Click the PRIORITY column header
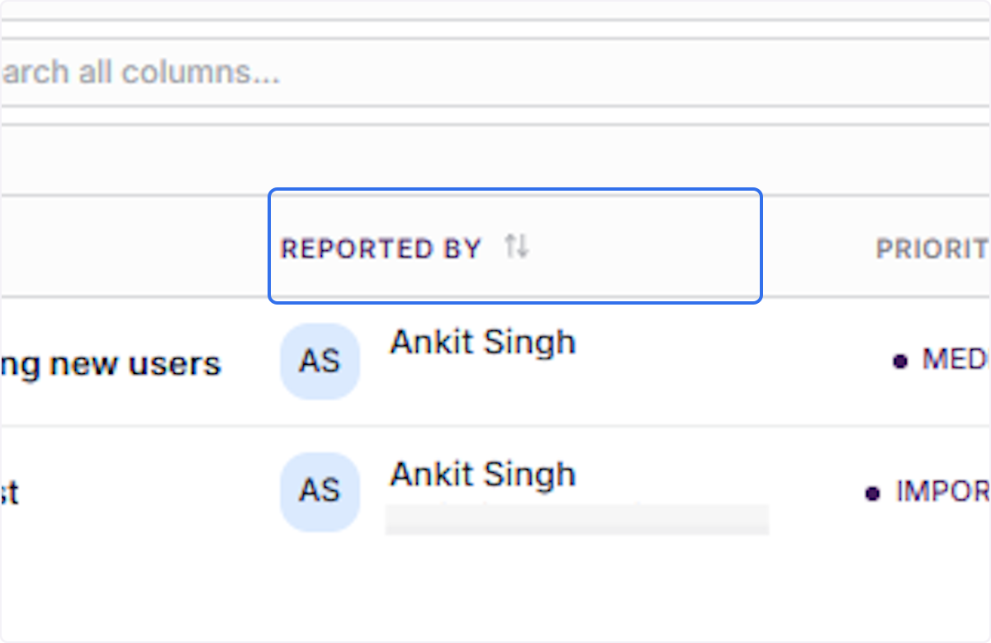Viewport: 991px width, 643px height. 933,248
